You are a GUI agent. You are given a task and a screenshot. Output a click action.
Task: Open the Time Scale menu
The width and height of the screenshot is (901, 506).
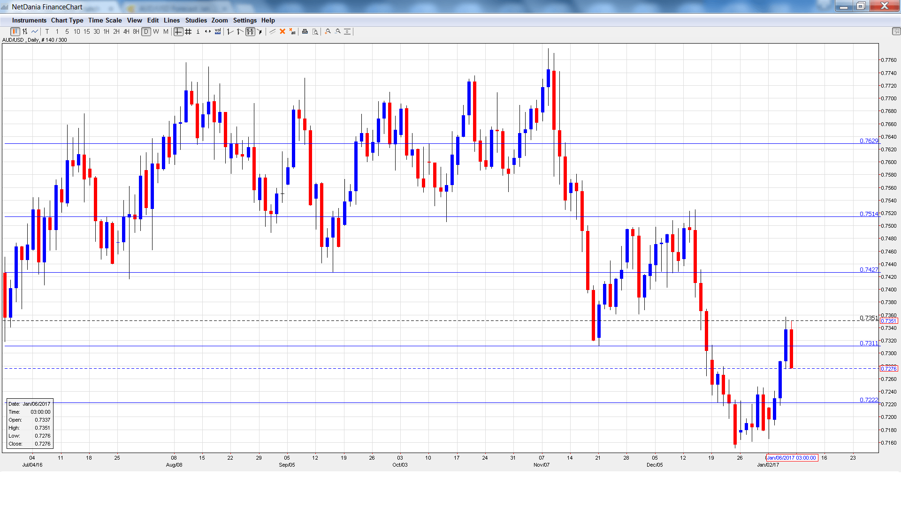pos(105,20)
